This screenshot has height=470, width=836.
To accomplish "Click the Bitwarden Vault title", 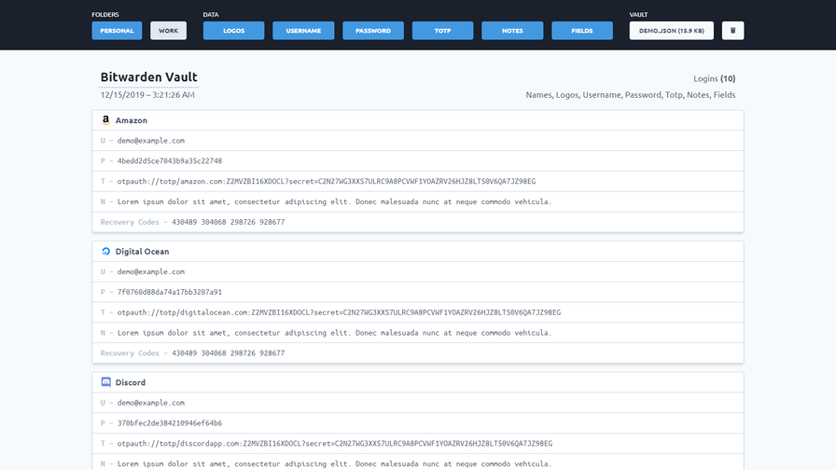I will click(x=148, y=77).
